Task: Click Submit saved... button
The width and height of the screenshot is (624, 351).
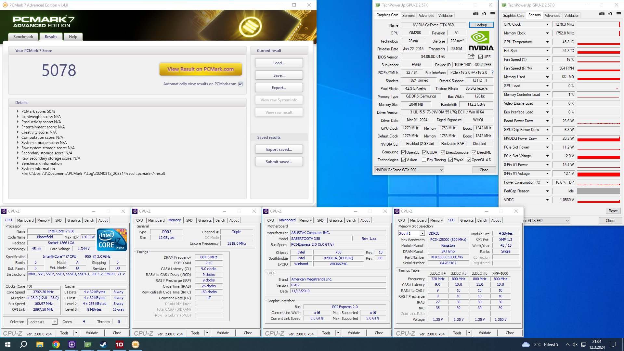Action: (x=279, y=162)
